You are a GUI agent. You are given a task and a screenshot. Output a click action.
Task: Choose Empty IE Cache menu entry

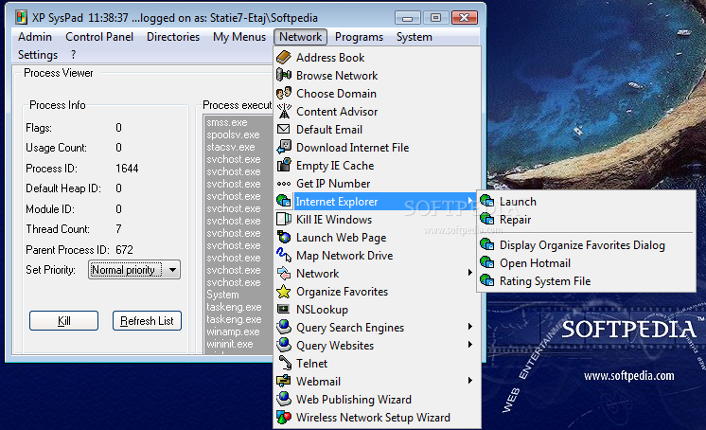tap(377, 166)
